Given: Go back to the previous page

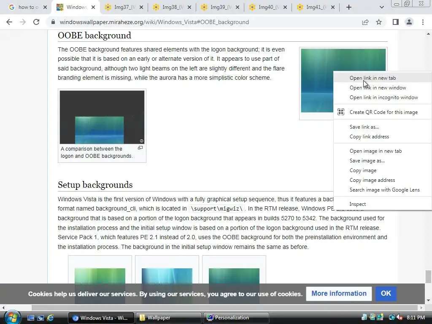Looking at the screenshot, I should pos(9,22).
